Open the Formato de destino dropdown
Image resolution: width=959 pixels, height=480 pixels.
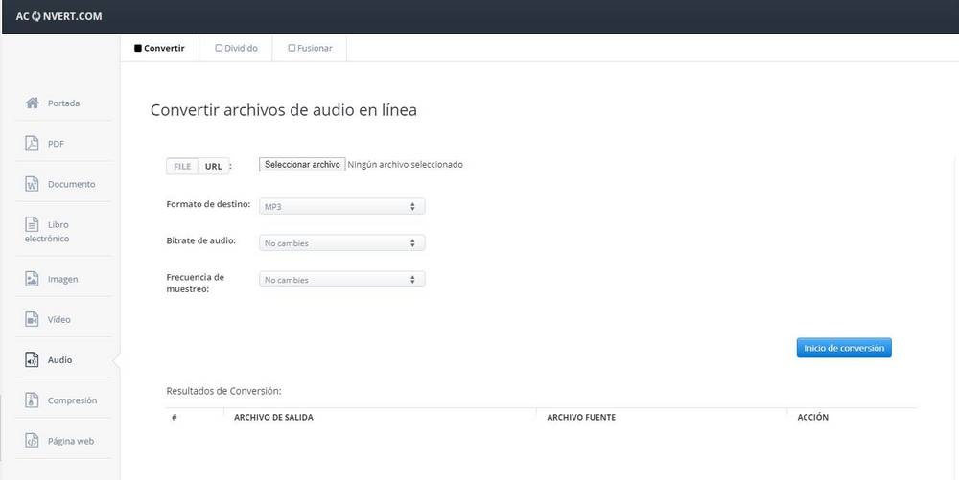tap(342, 206)
